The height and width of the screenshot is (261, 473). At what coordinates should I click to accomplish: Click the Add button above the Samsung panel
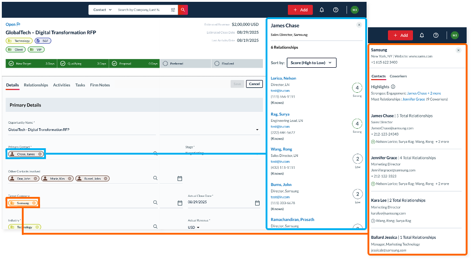[x=400, y=35]
